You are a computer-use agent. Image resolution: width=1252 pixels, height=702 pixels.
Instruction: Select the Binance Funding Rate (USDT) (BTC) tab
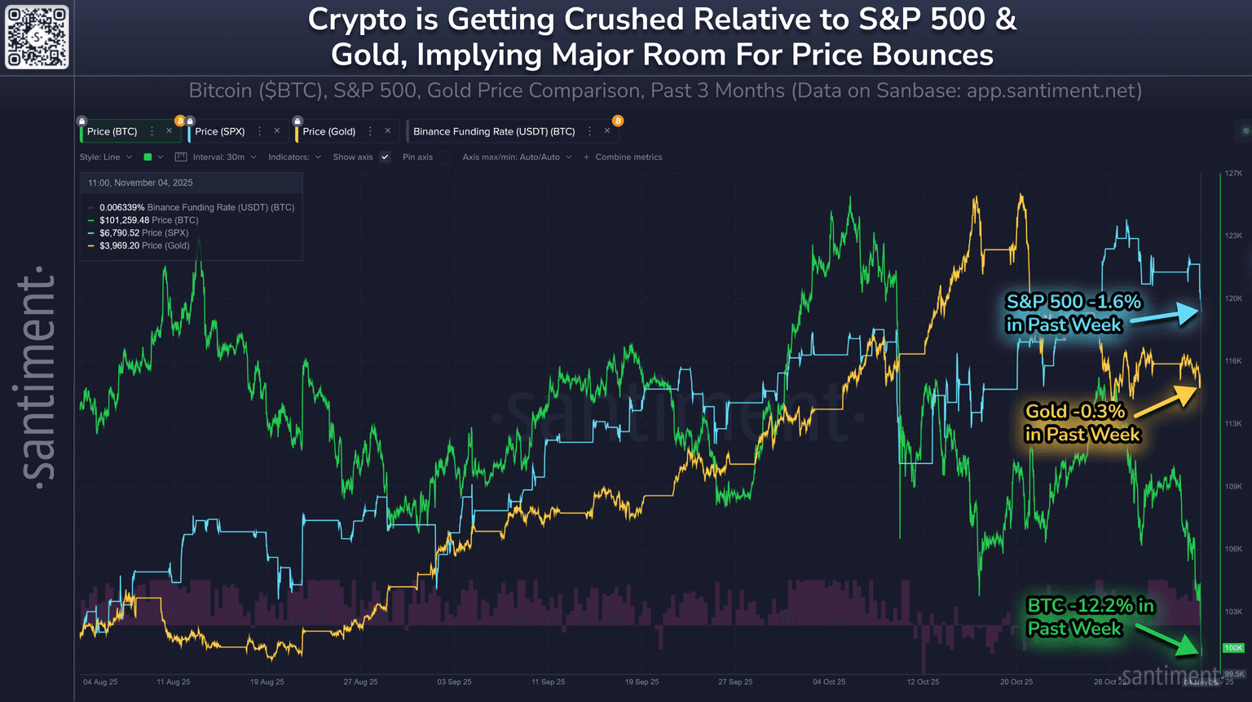coord(494,131)
